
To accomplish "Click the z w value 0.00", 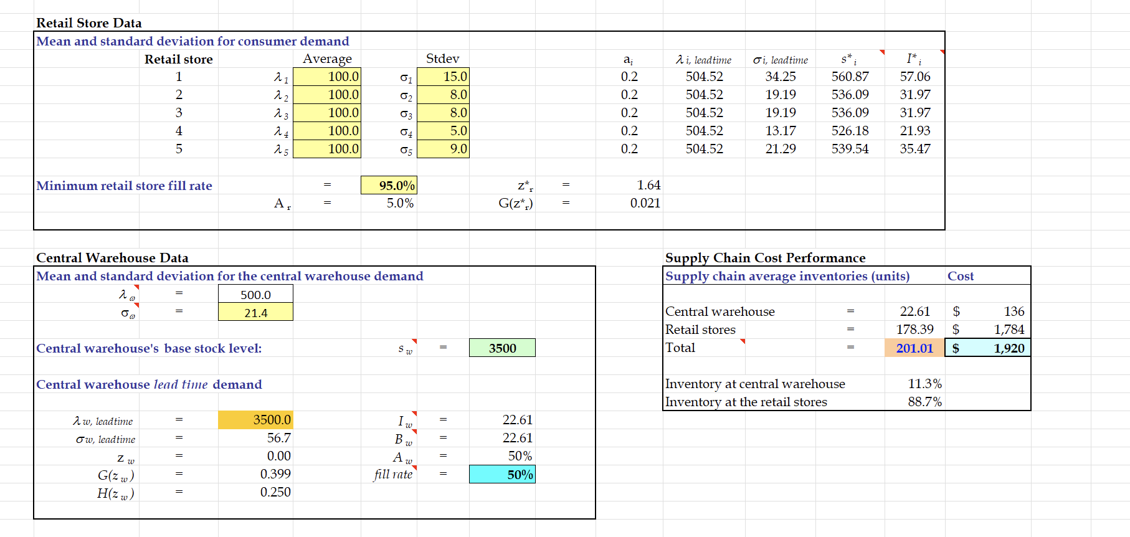I will point(279,456).
